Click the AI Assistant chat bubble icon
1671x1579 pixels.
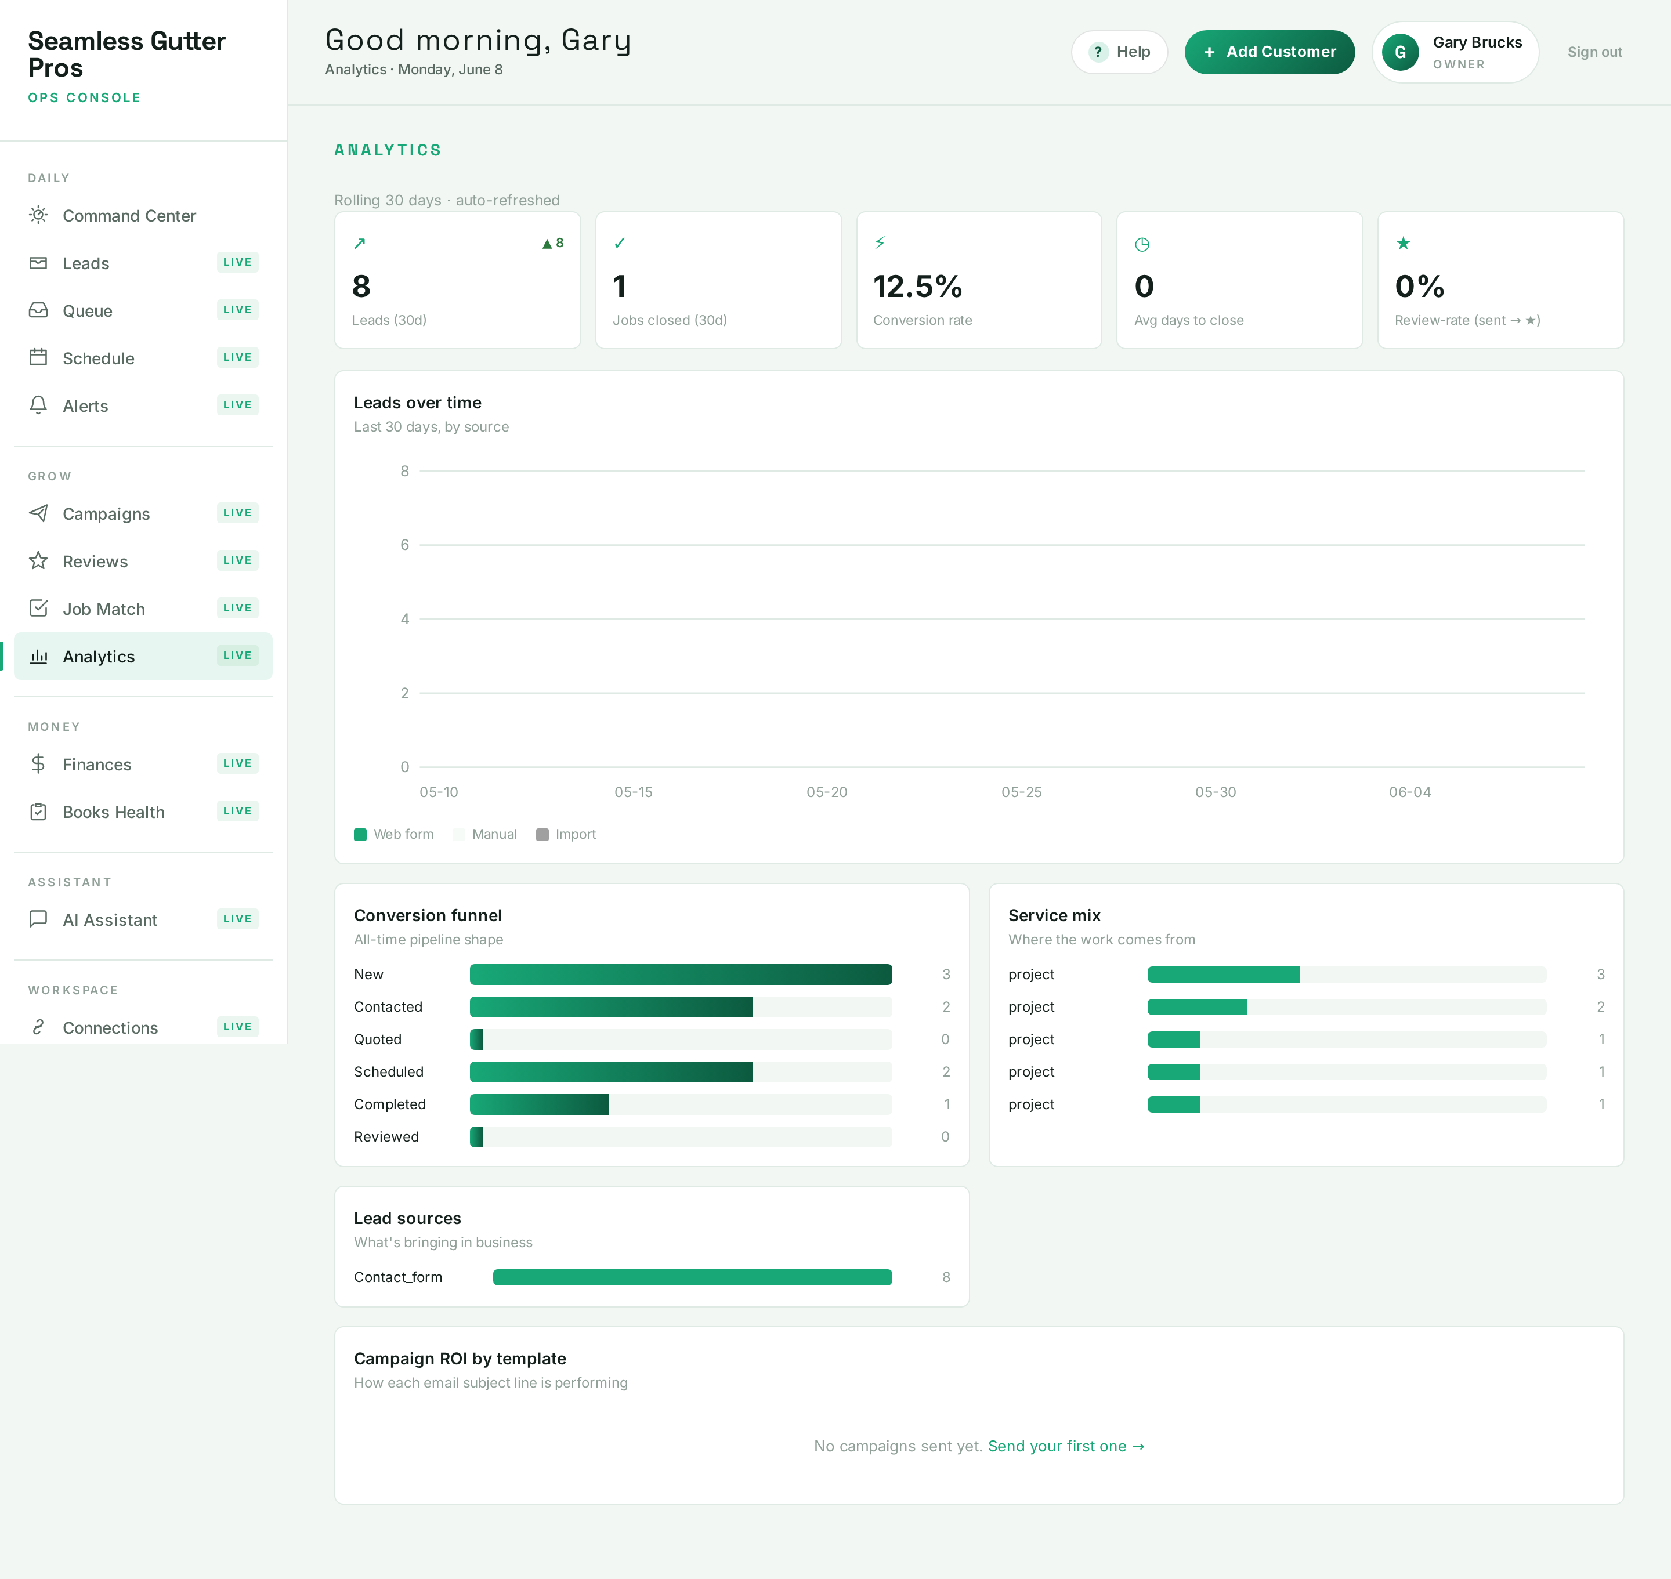pyautogui.click(x=38, y=919)
